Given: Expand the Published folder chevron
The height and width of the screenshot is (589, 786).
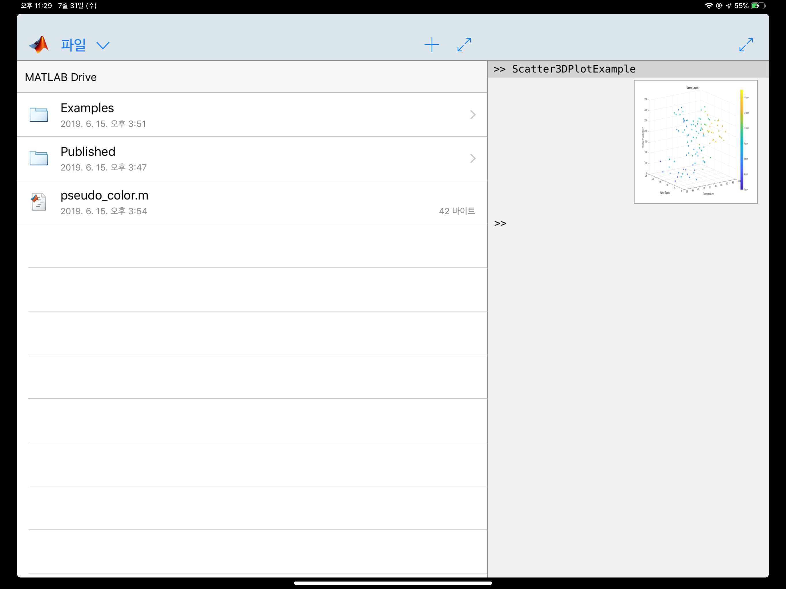Looking at the screenshot, I should pyautogui.click(x=473, y=158).
